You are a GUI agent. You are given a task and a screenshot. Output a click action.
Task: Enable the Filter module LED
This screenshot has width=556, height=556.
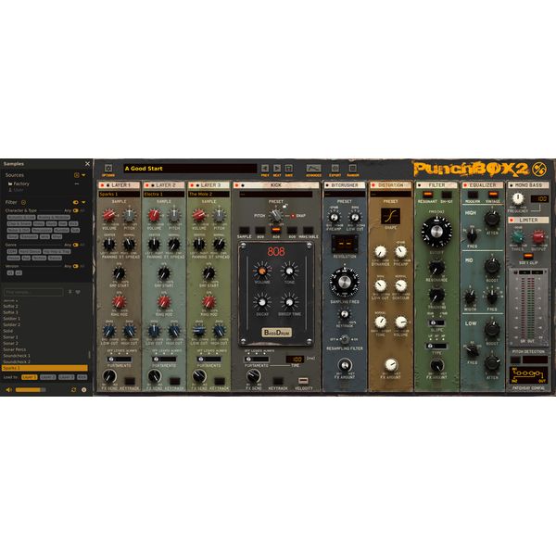pos(419,185)
